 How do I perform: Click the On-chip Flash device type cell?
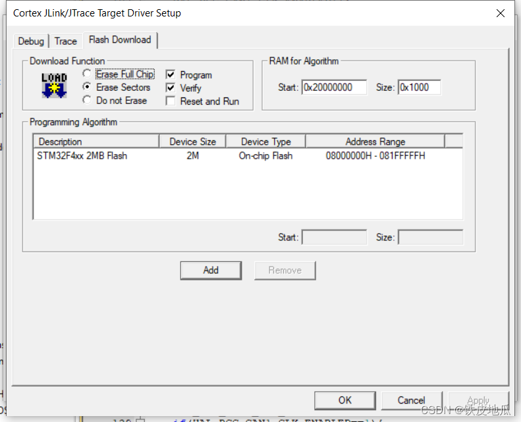pyautogui.click(x=266, y=156)
